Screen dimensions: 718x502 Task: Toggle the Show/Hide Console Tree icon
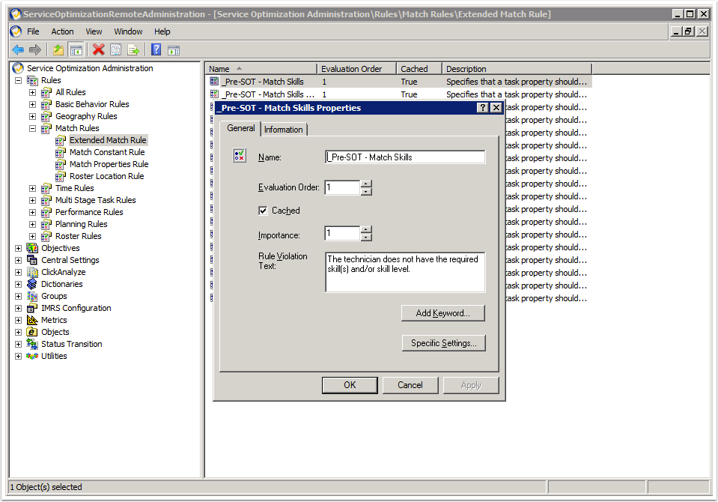click(76, 50)
